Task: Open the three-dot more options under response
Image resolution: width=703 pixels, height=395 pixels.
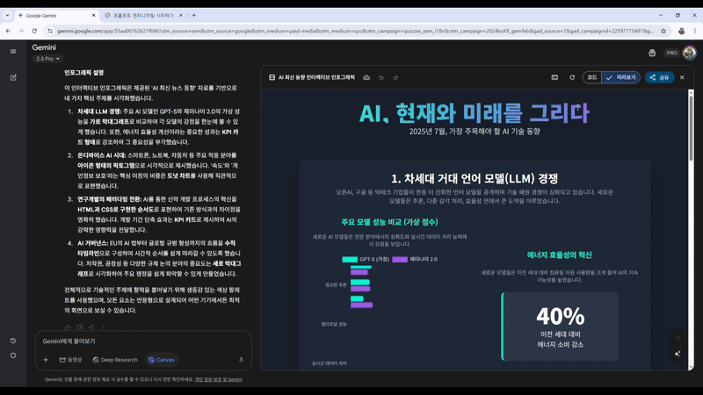Action: [x=103, y=327]
